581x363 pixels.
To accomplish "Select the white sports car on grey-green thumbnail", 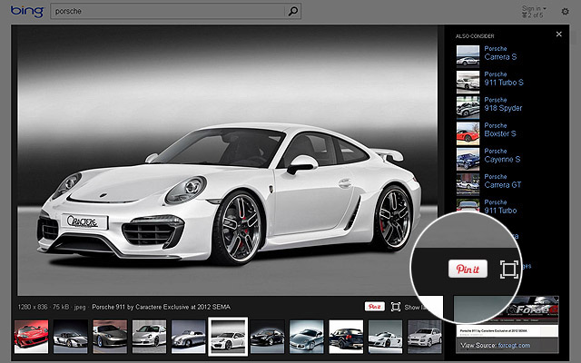I will [385, 337].
